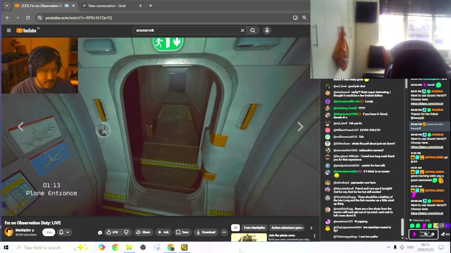Ask about this video
The image size is (451, 253).
(x=163, y=232)
